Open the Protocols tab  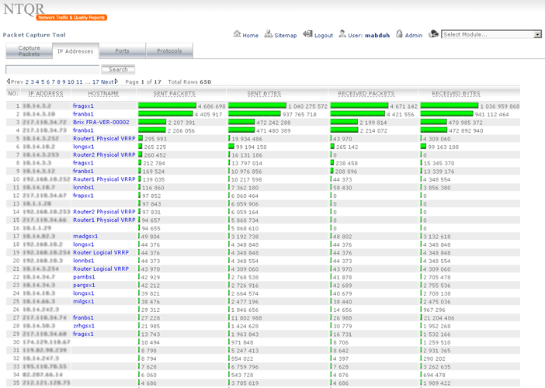pos(169,51)
